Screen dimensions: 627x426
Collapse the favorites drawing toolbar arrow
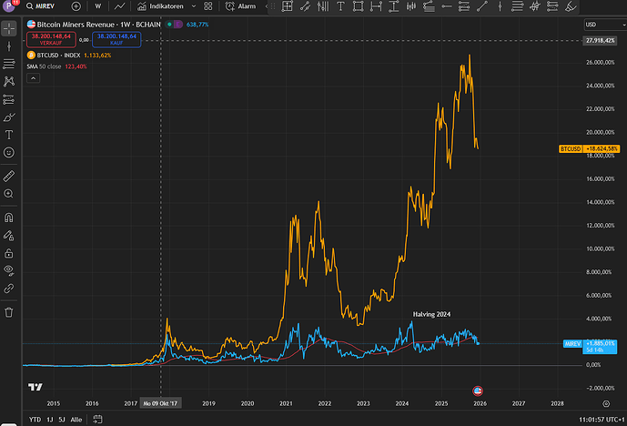pyautogui.click(x=267, y=6)
